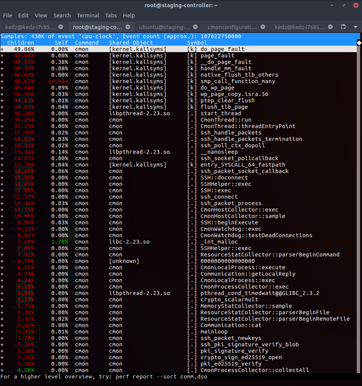Viewport: 362px width, 386px height.
Task: Switch to the root@staging-co tab
Action: pyautogui.click(x=97, y=27)
